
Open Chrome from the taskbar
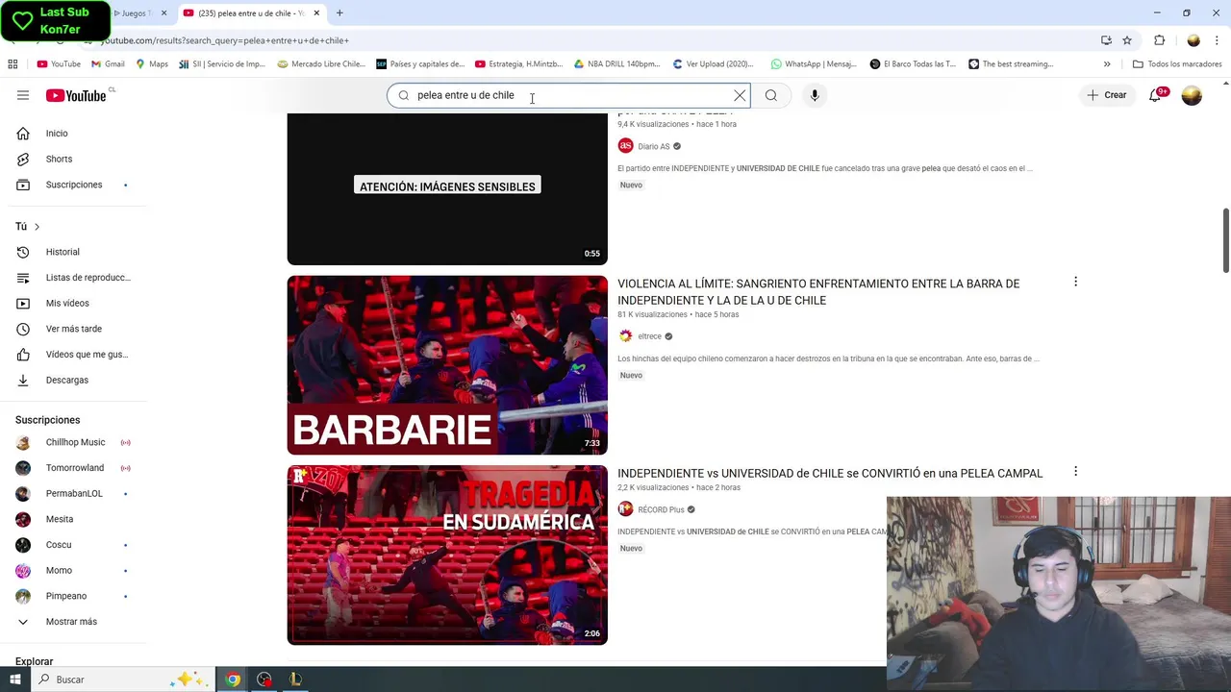point(233,680)
